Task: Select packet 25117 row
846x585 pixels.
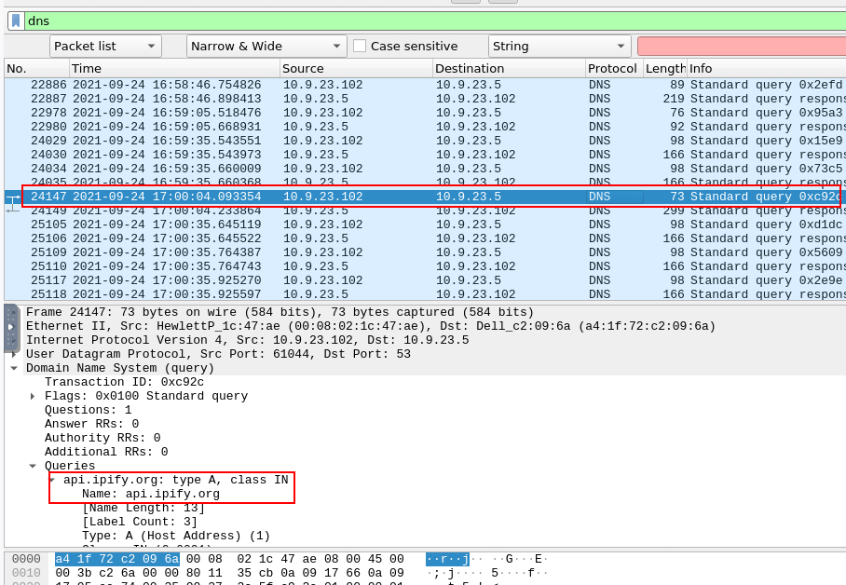Action: (425, 280)
